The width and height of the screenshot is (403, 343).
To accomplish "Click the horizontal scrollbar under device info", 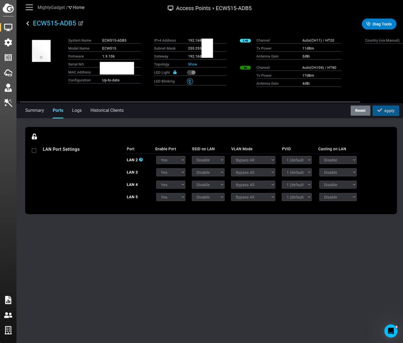I will [190, 102].
